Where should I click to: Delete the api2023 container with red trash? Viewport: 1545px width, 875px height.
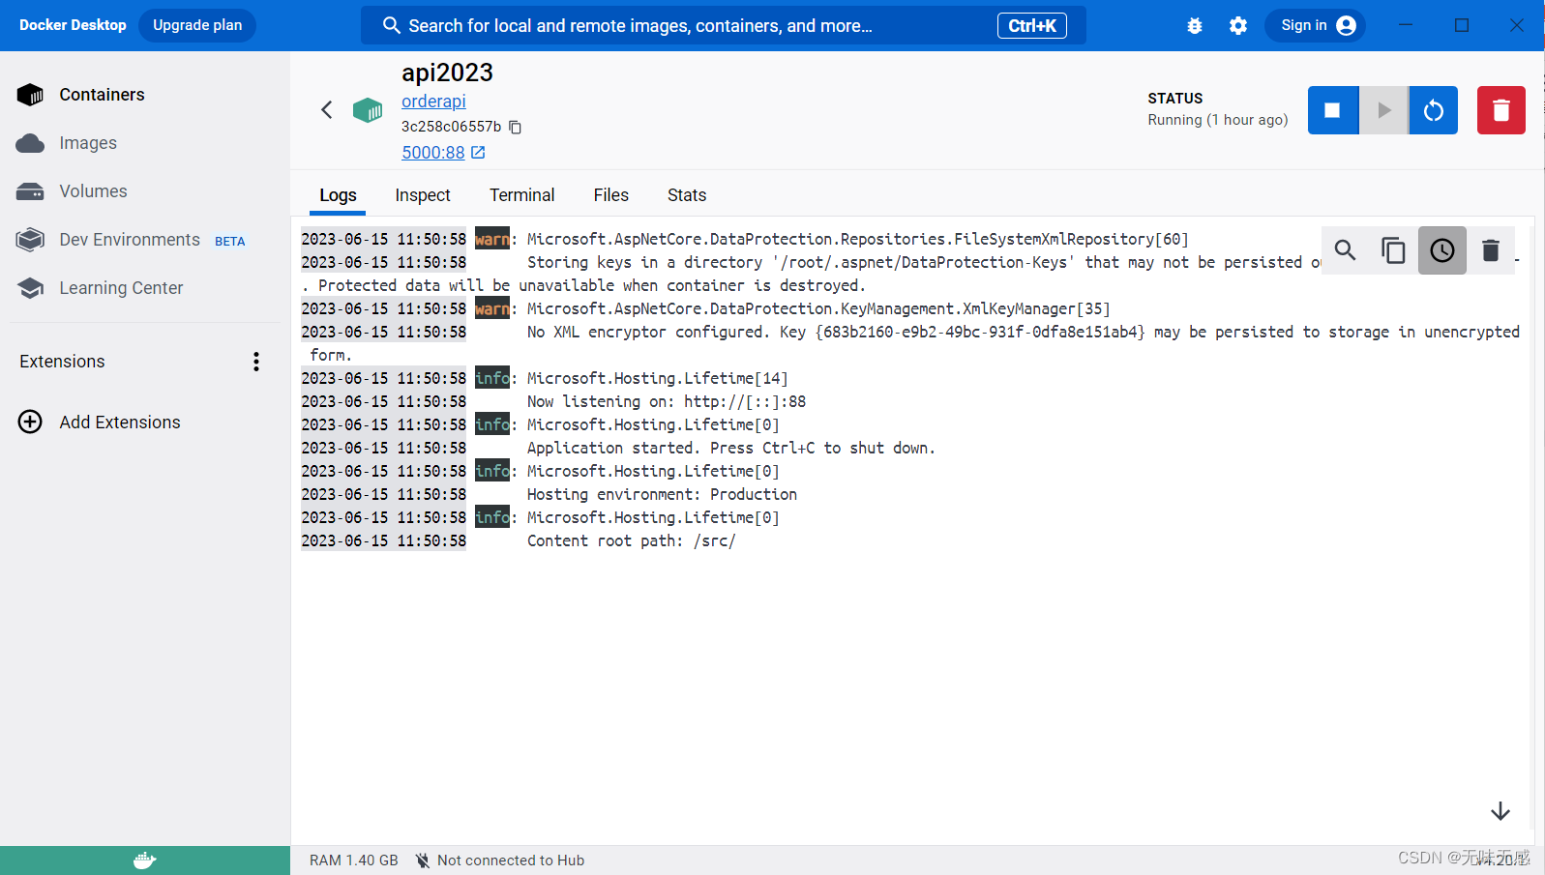click(x=1500, y=110)
